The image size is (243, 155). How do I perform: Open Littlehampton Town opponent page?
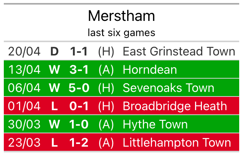[x=177, y=142]
